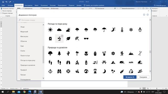Viewport: 168px width, 94px height.
Task: Choose the beach ball pictogram
Action: [86, 71]
